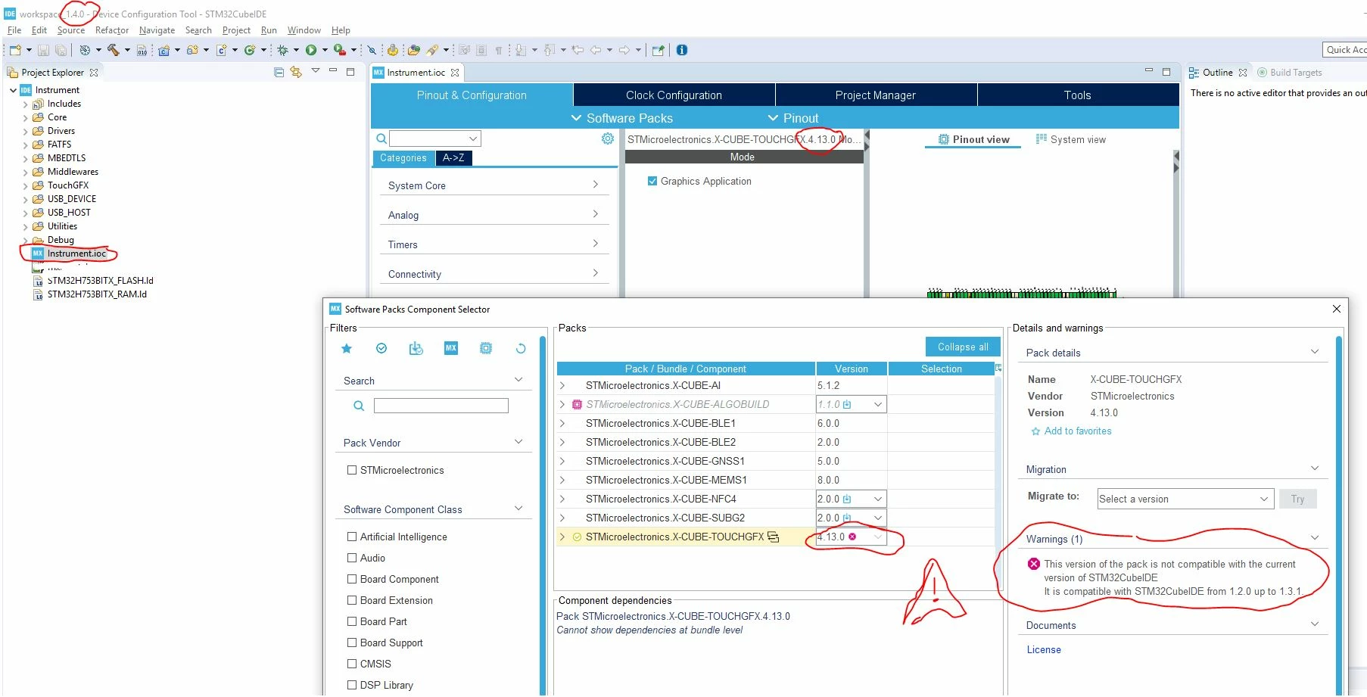This screenshot has width=1367, height=697.
Task: Click the Skip All Breakpoints toolbar icon
Action: pyautogui.click(x=372, y=50)
